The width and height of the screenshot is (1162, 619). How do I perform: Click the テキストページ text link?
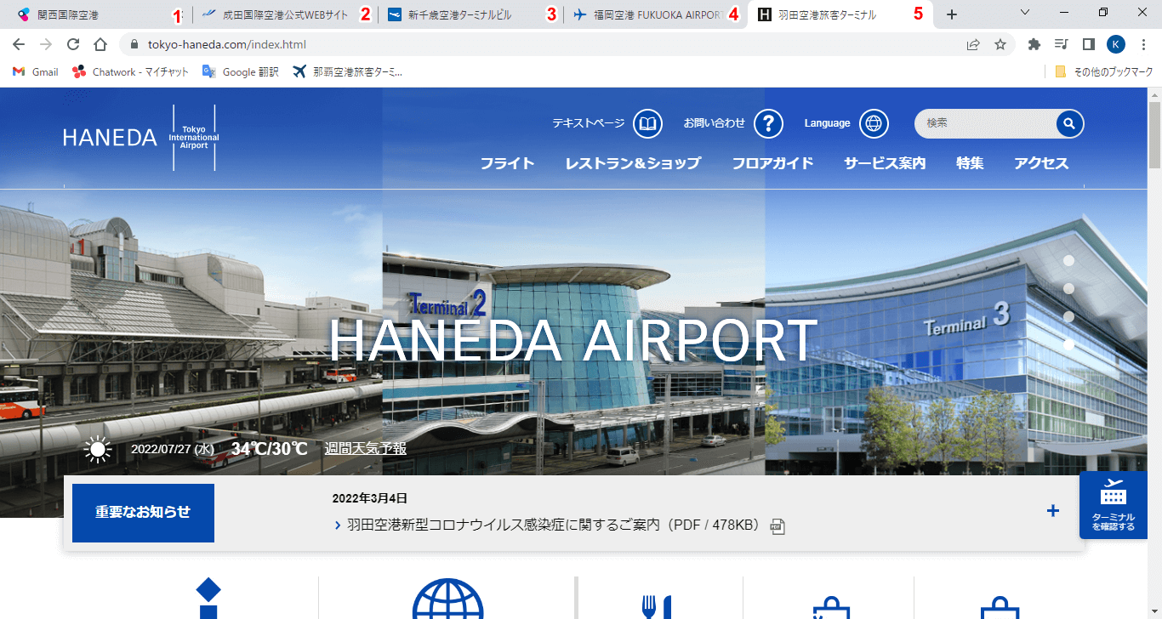[588, 123]
